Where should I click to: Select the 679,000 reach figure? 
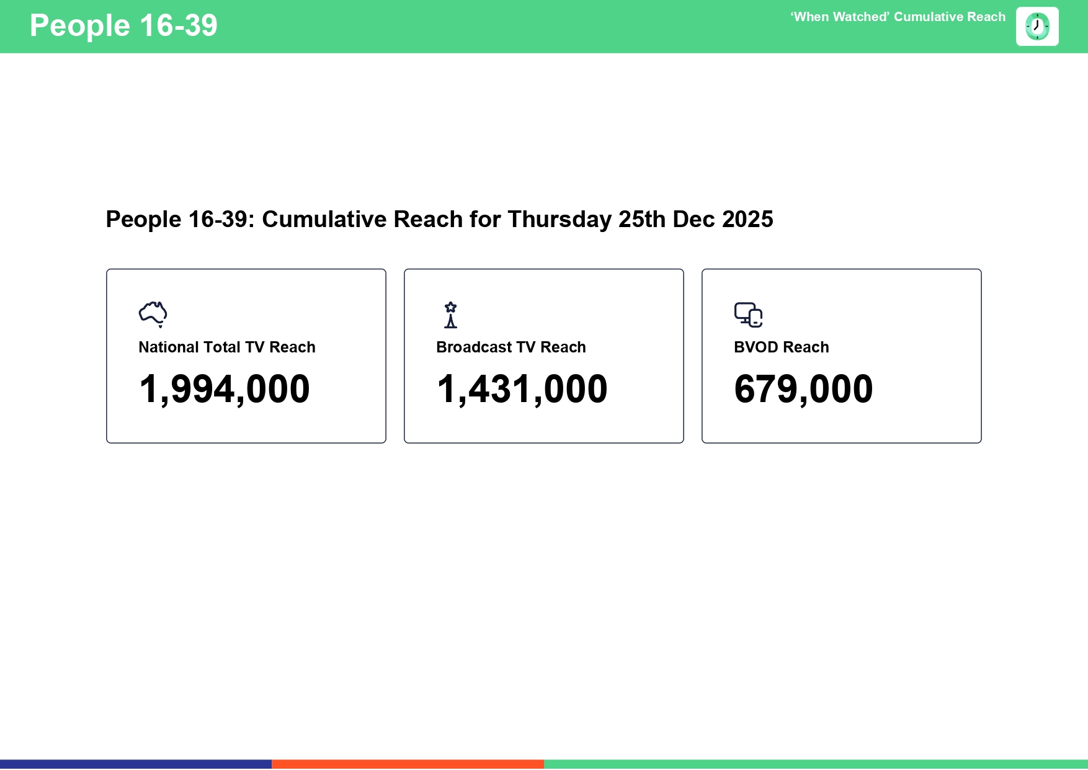(803, 389)
